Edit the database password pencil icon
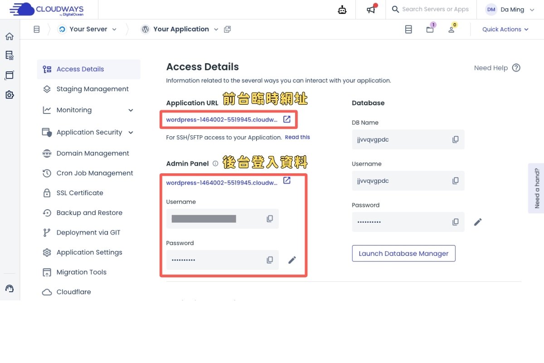The width and height of the screenshot is (544, 363). pyautogui.click(x=478, y=222)
